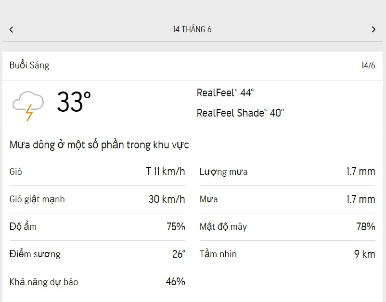Click the 30 km/h gust value
Viewport: 386px width, 302px height.
pos(167,199)
